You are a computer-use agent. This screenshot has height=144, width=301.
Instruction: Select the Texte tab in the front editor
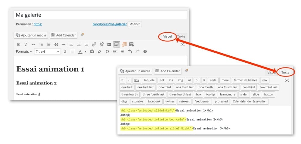[x=285, y=73]
